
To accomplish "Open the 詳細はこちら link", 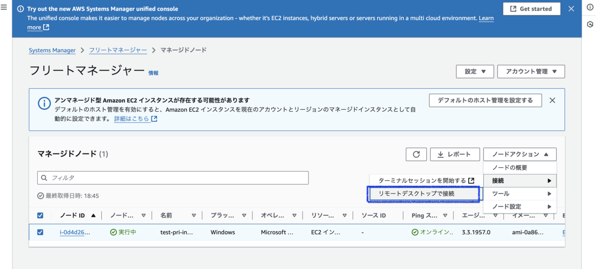I will (136, 119).
